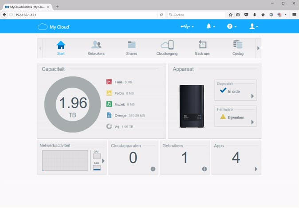Screen dimensions: 299x208
Task: Expand Firmware panel arrow
Action: click(x=252, y=122)
